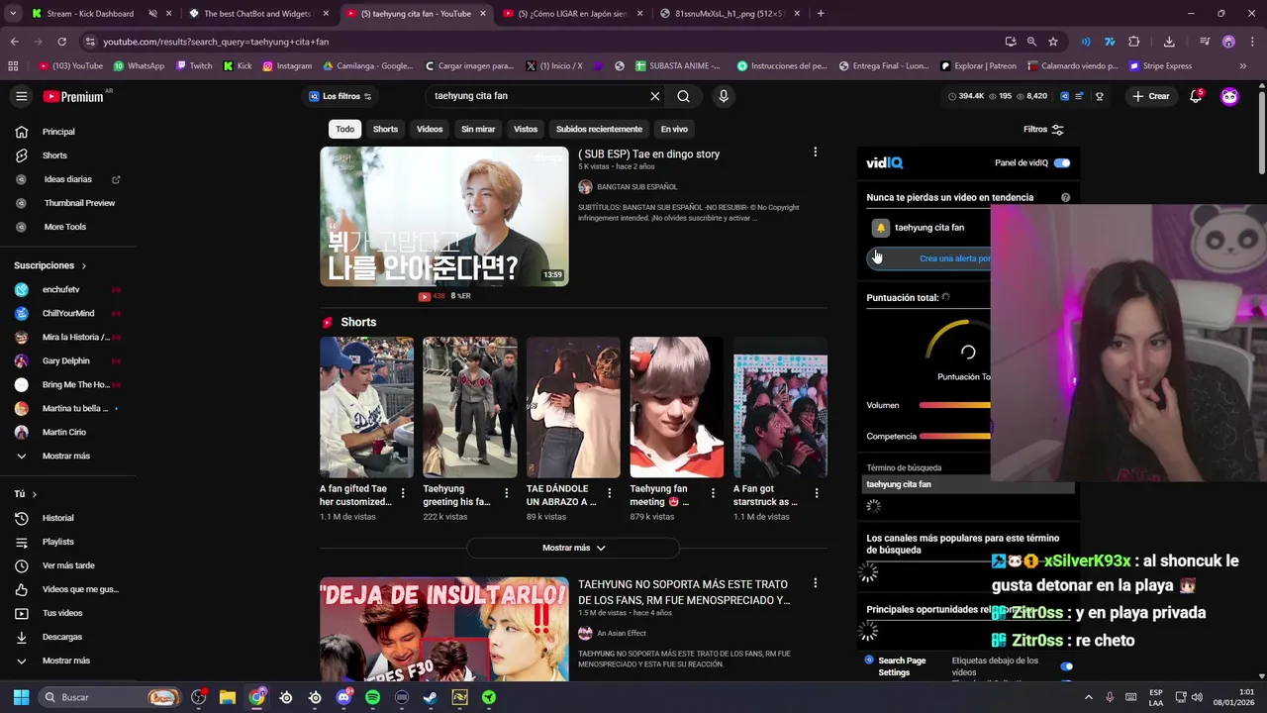Select the En vivo filter chip
The image size is (1267, 713).
(x=674, y=129)
